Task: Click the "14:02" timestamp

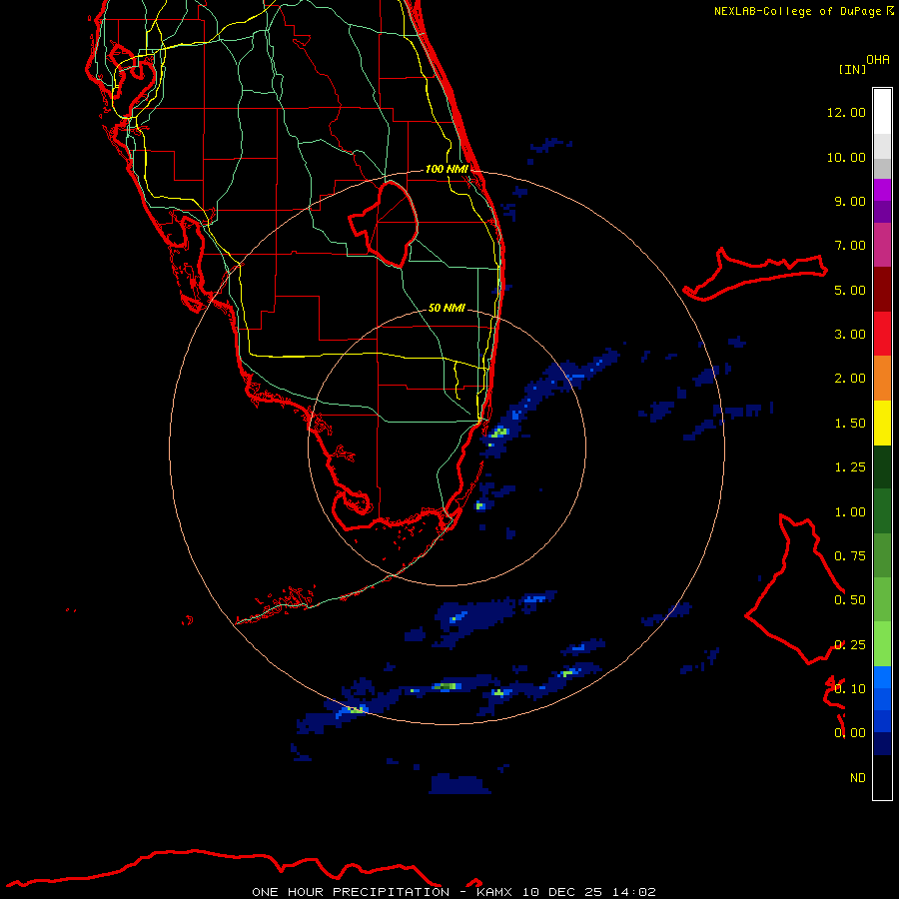Action: [x=634, y=892]
